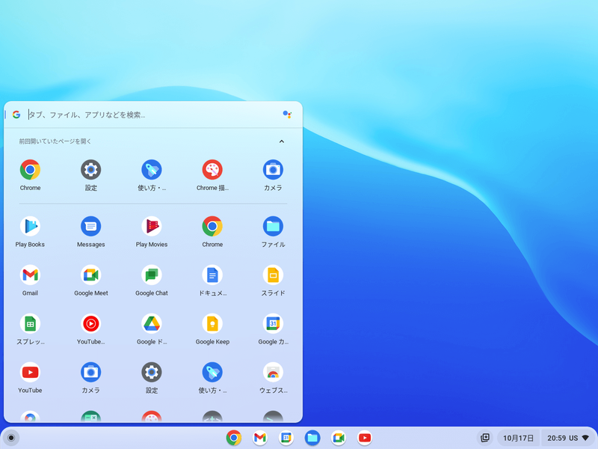The width and height of the screenshot is (598, 449).
Task: Open the 10月17日 date calendar
Action: [518, 438]
